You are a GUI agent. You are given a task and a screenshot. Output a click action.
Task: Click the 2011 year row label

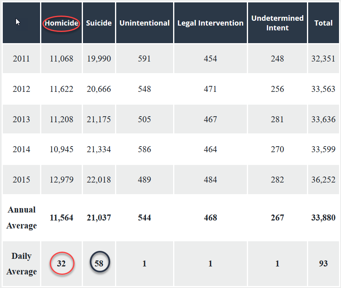click(x=21, y=59)
